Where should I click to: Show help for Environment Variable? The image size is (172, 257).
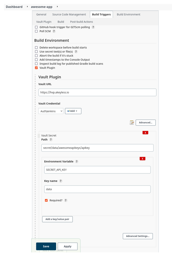click(76, 161)
